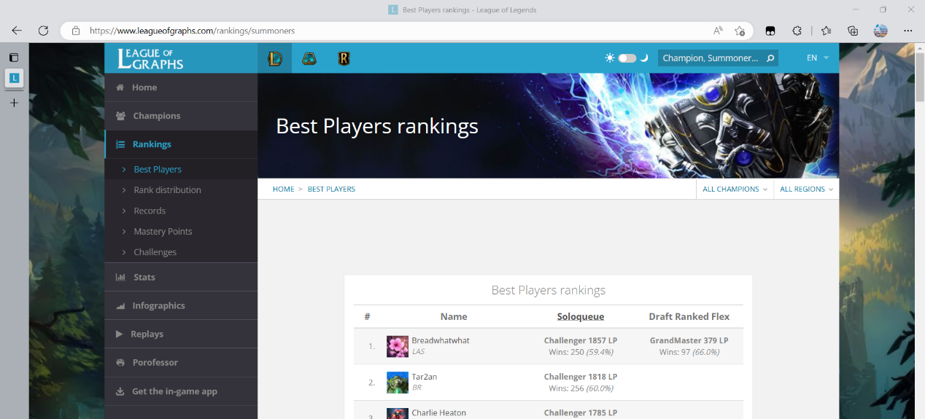
Task: Open browser settings and more menu
Action: point(908,31)
